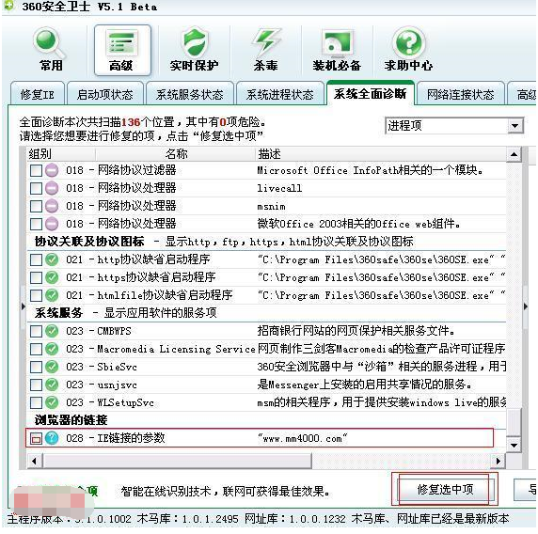
Task: Click green check icon for https协议缺省启动程序
Action: tap(52, 277)
